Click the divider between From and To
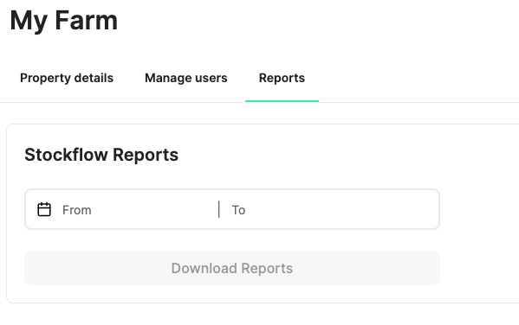This screenshot has width=519, height=325. point(219,209)
